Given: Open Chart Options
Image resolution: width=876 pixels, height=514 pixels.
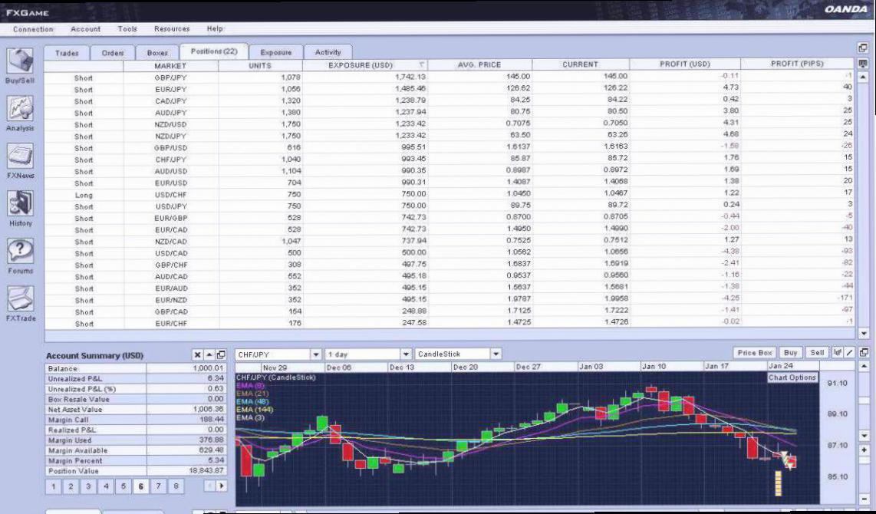Looking at the screenshot, I should [x=792, y=377].
